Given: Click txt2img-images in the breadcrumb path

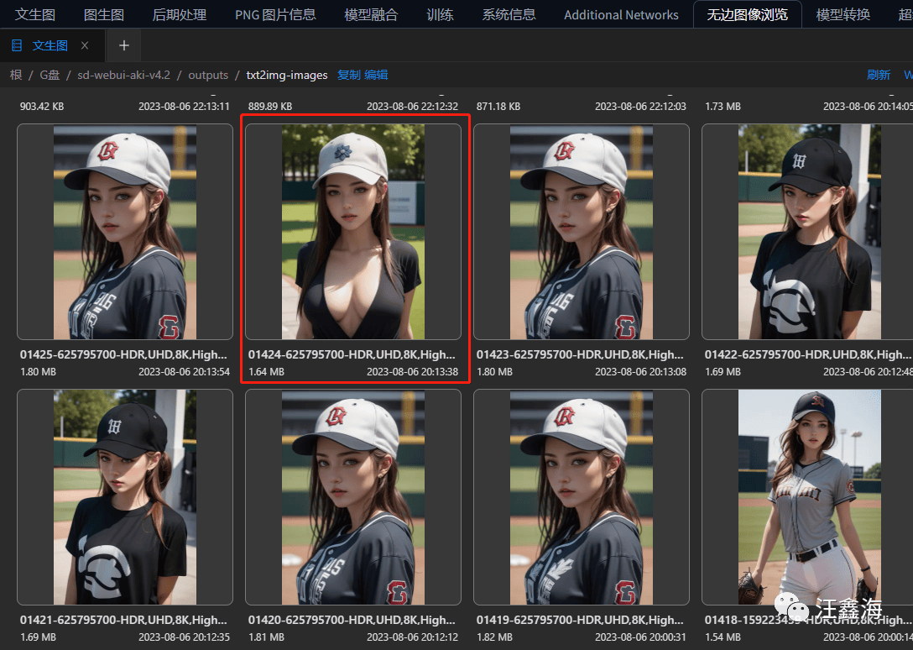Looking at the screenshot, I should 287,75.
